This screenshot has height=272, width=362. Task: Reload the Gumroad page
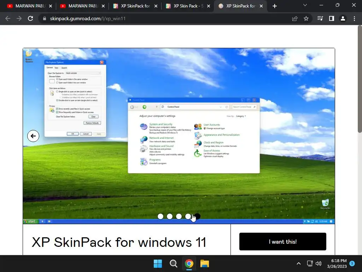click(x=30, y=18)
